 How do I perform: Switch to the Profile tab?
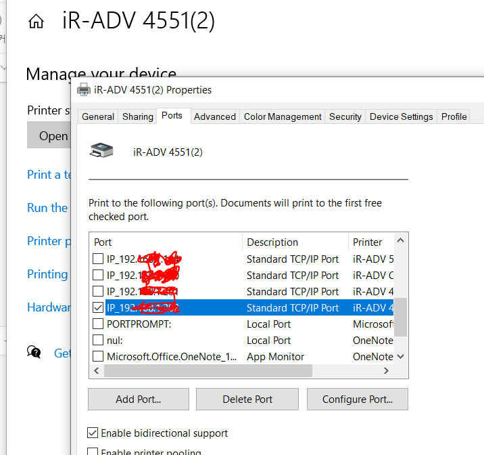point(454,116)
